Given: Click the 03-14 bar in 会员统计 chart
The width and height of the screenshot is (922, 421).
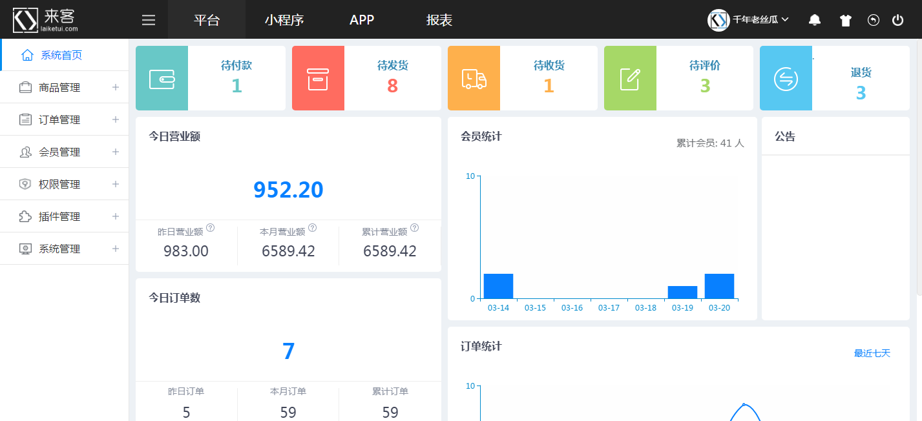Looking at the screenshot, I should 498,286.
